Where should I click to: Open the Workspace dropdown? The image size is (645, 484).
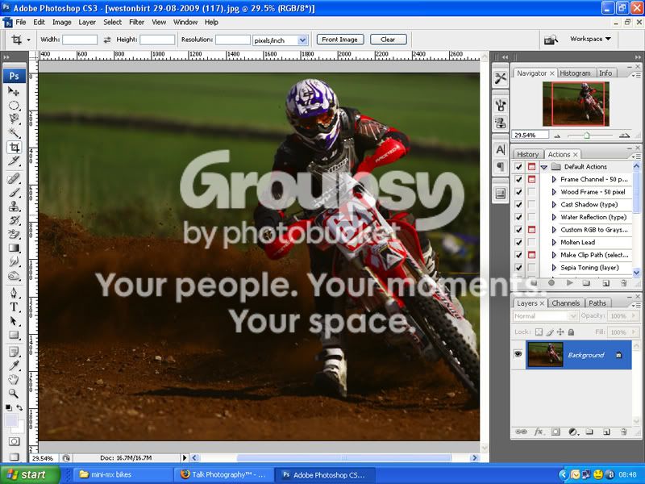coord(590,39)
